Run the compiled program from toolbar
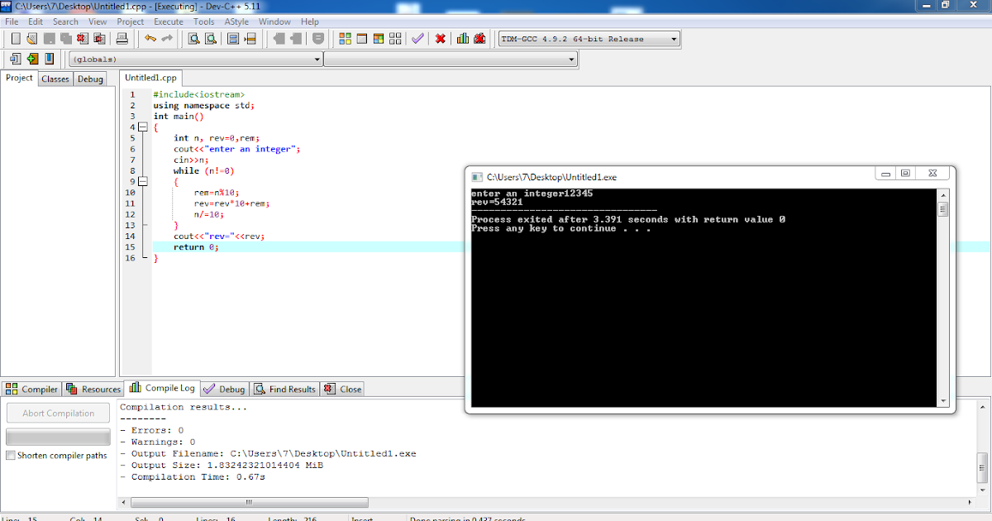This screenshot has height=521, width=992. 362,38
